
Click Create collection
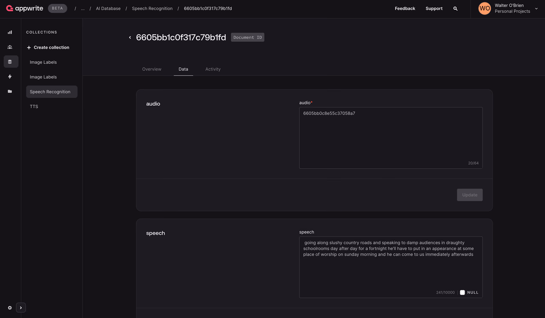click(48, 47)
